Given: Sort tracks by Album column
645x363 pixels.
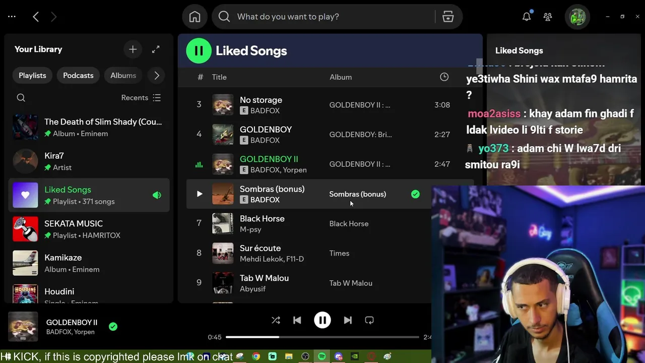Looking at the screenshot, I should [x=341, y=77].
